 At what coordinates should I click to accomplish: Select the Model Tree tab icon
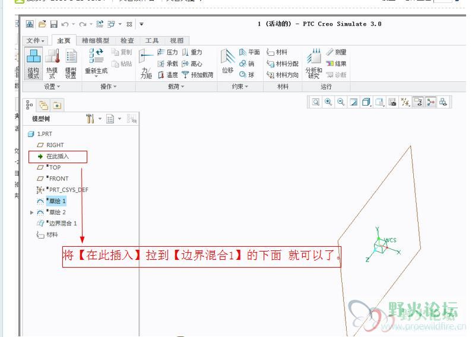point(29,105)
